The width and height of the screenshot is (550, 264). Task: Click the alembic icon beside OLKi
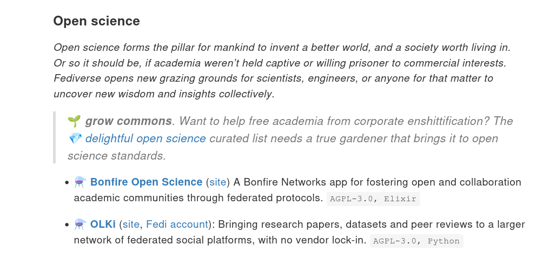tap(81, 225)
